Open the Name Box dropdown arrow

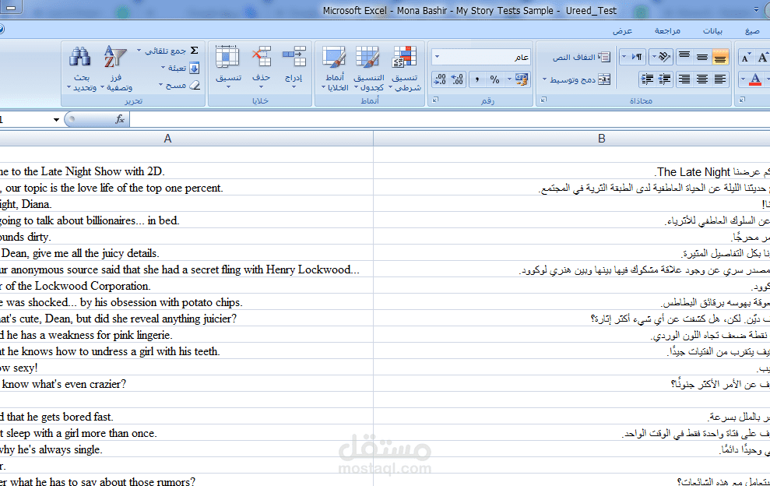tap(56, 119)
